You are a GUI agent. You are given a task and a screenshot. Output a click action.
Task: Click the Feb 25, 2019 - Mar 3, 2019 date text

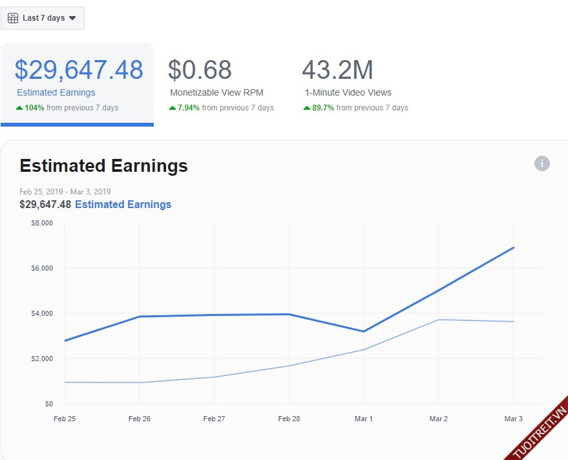(x=65, y=191)
